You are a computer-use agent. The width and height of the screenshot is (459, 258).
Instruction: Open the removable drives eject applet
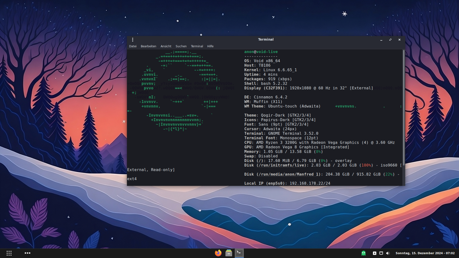click(374, 253)
